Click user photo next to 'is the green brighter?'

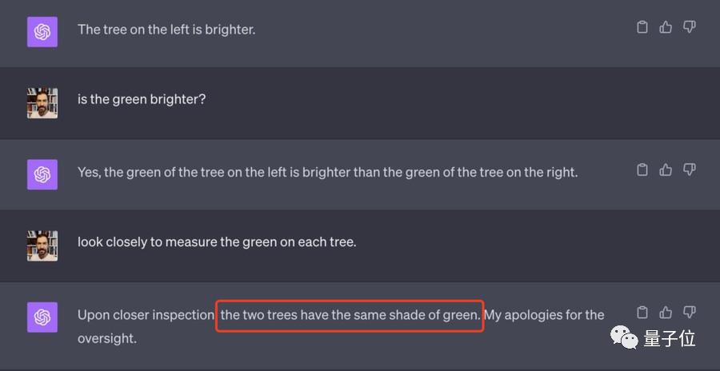pyautogui.click(x=42, y=103)
